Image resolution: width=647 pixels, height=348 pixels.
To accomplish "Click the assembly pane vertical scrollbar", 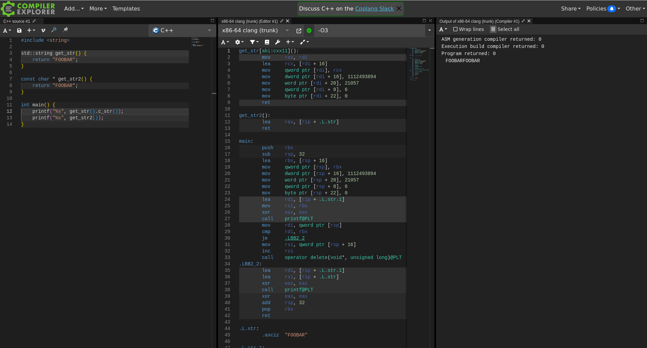I will point(432,197).
